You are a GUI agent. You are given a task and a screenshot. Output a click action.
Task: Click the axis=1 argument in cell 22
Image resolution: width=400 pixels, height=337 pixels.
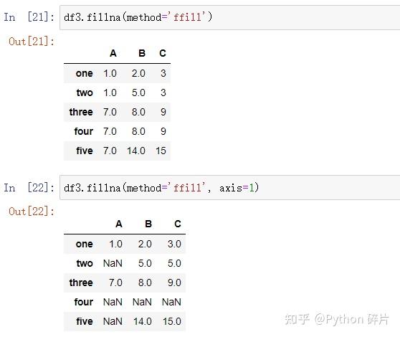coord(237,188)
